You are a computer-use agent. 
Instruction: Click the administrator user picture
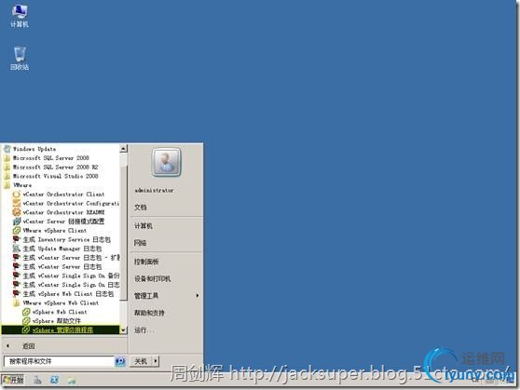(x=166, y=162)
